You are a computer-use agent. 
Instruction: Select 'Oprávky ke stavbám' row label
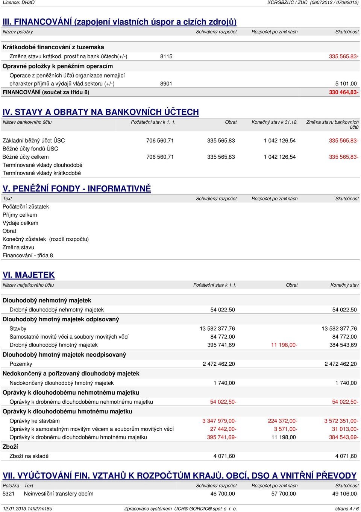point(35,421)
